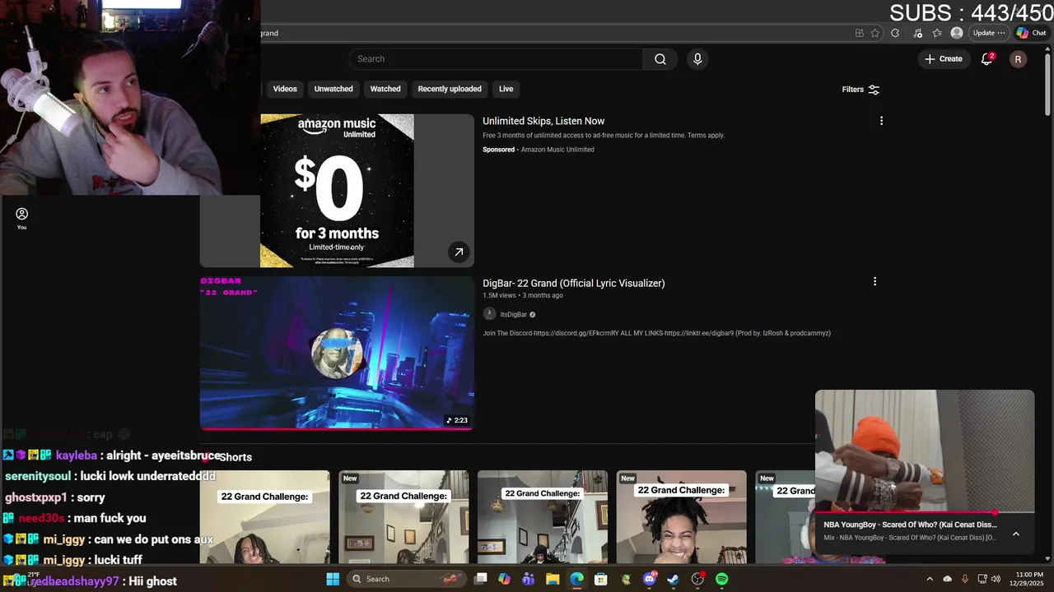Open Unlimited Skips, Listen Now ad title

[x=543, y=121]
